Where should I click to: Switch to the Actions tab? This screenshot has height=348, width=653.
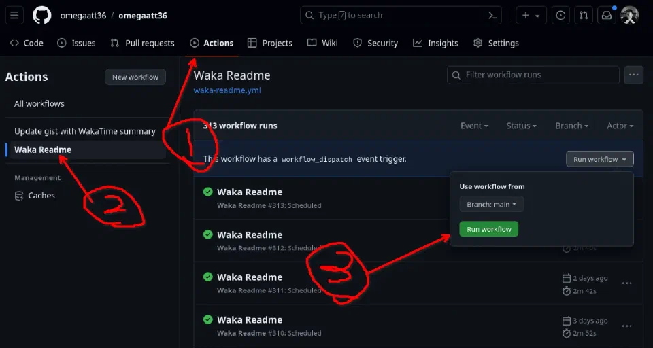tap(212, 43)
